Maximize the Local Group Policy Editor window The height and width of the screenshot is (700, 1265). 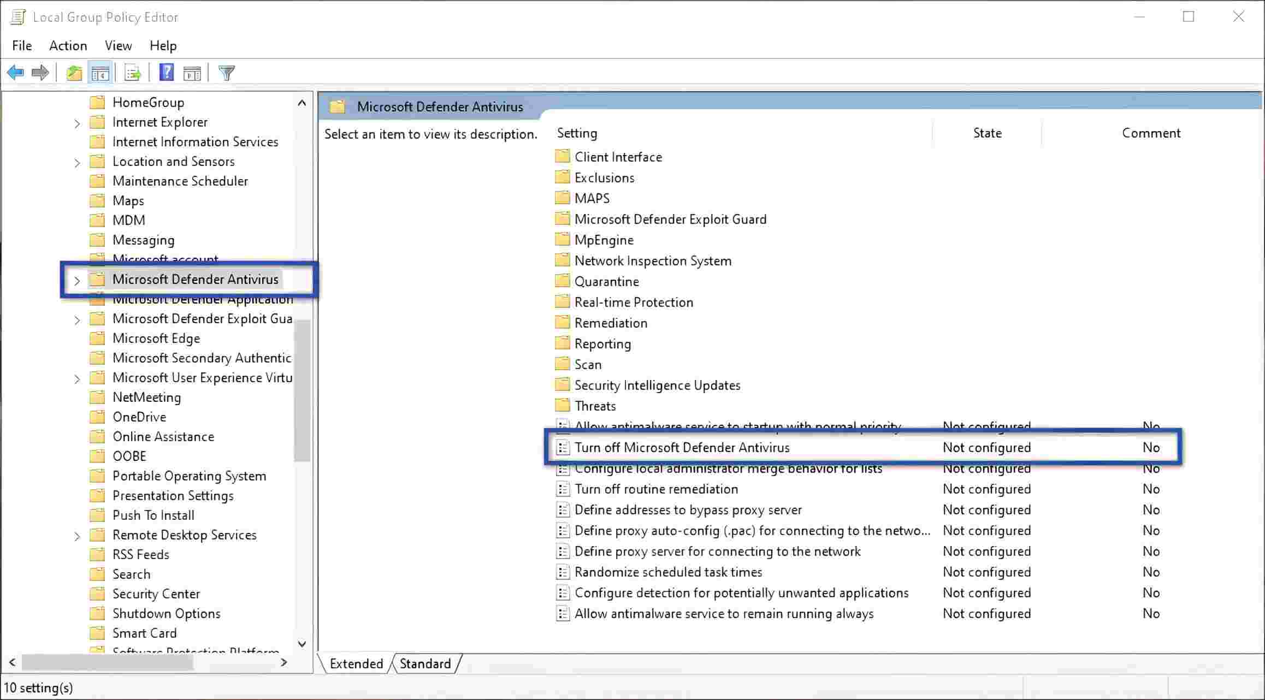(1189, 17)
